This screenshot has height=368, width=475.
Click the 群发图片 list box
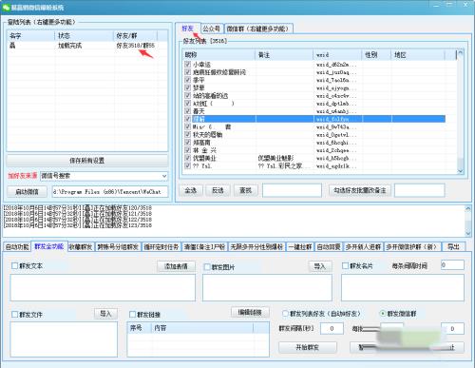click(x=267, y=287)
